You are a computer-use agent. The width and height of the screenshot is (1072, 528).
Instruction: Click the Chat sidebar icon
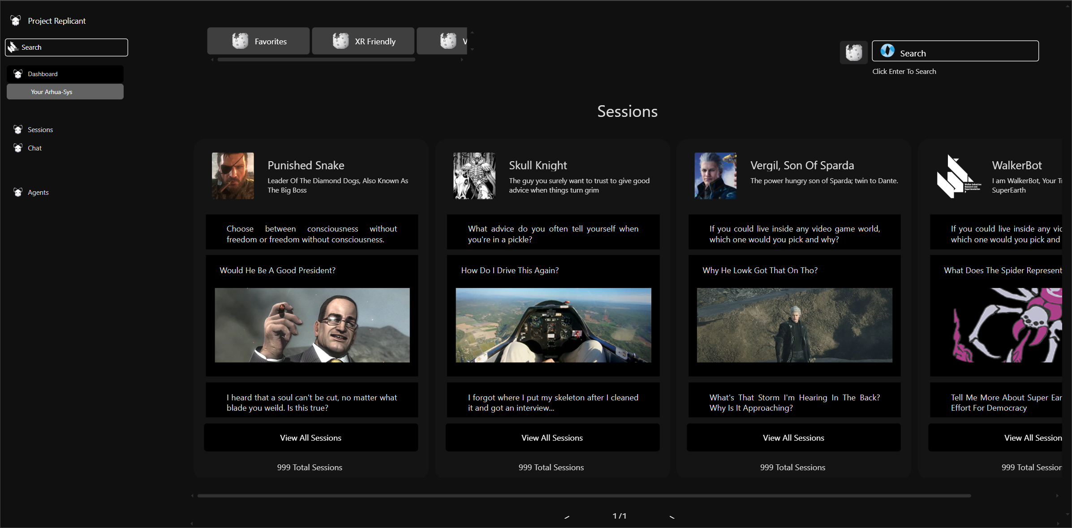tap(18, 148)
